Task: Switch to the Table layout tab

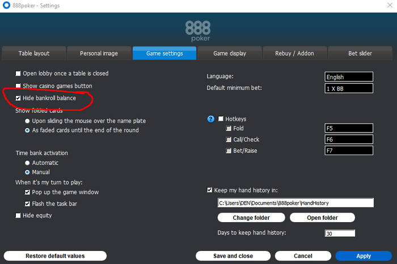Action: pyautogui.click(x=34, y=53)
